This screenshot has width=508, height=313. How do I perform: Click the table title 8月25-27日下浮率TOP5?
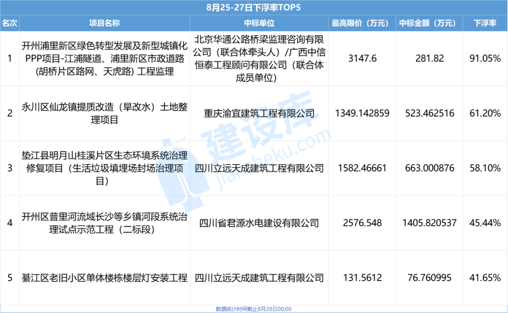[x=254, y=7]
